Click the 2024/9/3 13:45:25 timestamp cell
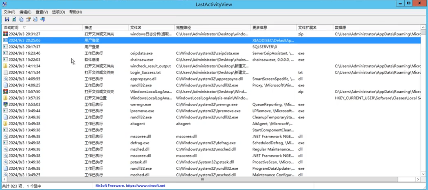This screenshot has height=190, width=428. click(x=24, y=175)
